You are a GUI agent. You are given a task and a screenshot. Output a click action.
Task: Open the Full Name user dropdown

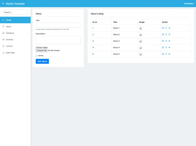pos(189,4)
